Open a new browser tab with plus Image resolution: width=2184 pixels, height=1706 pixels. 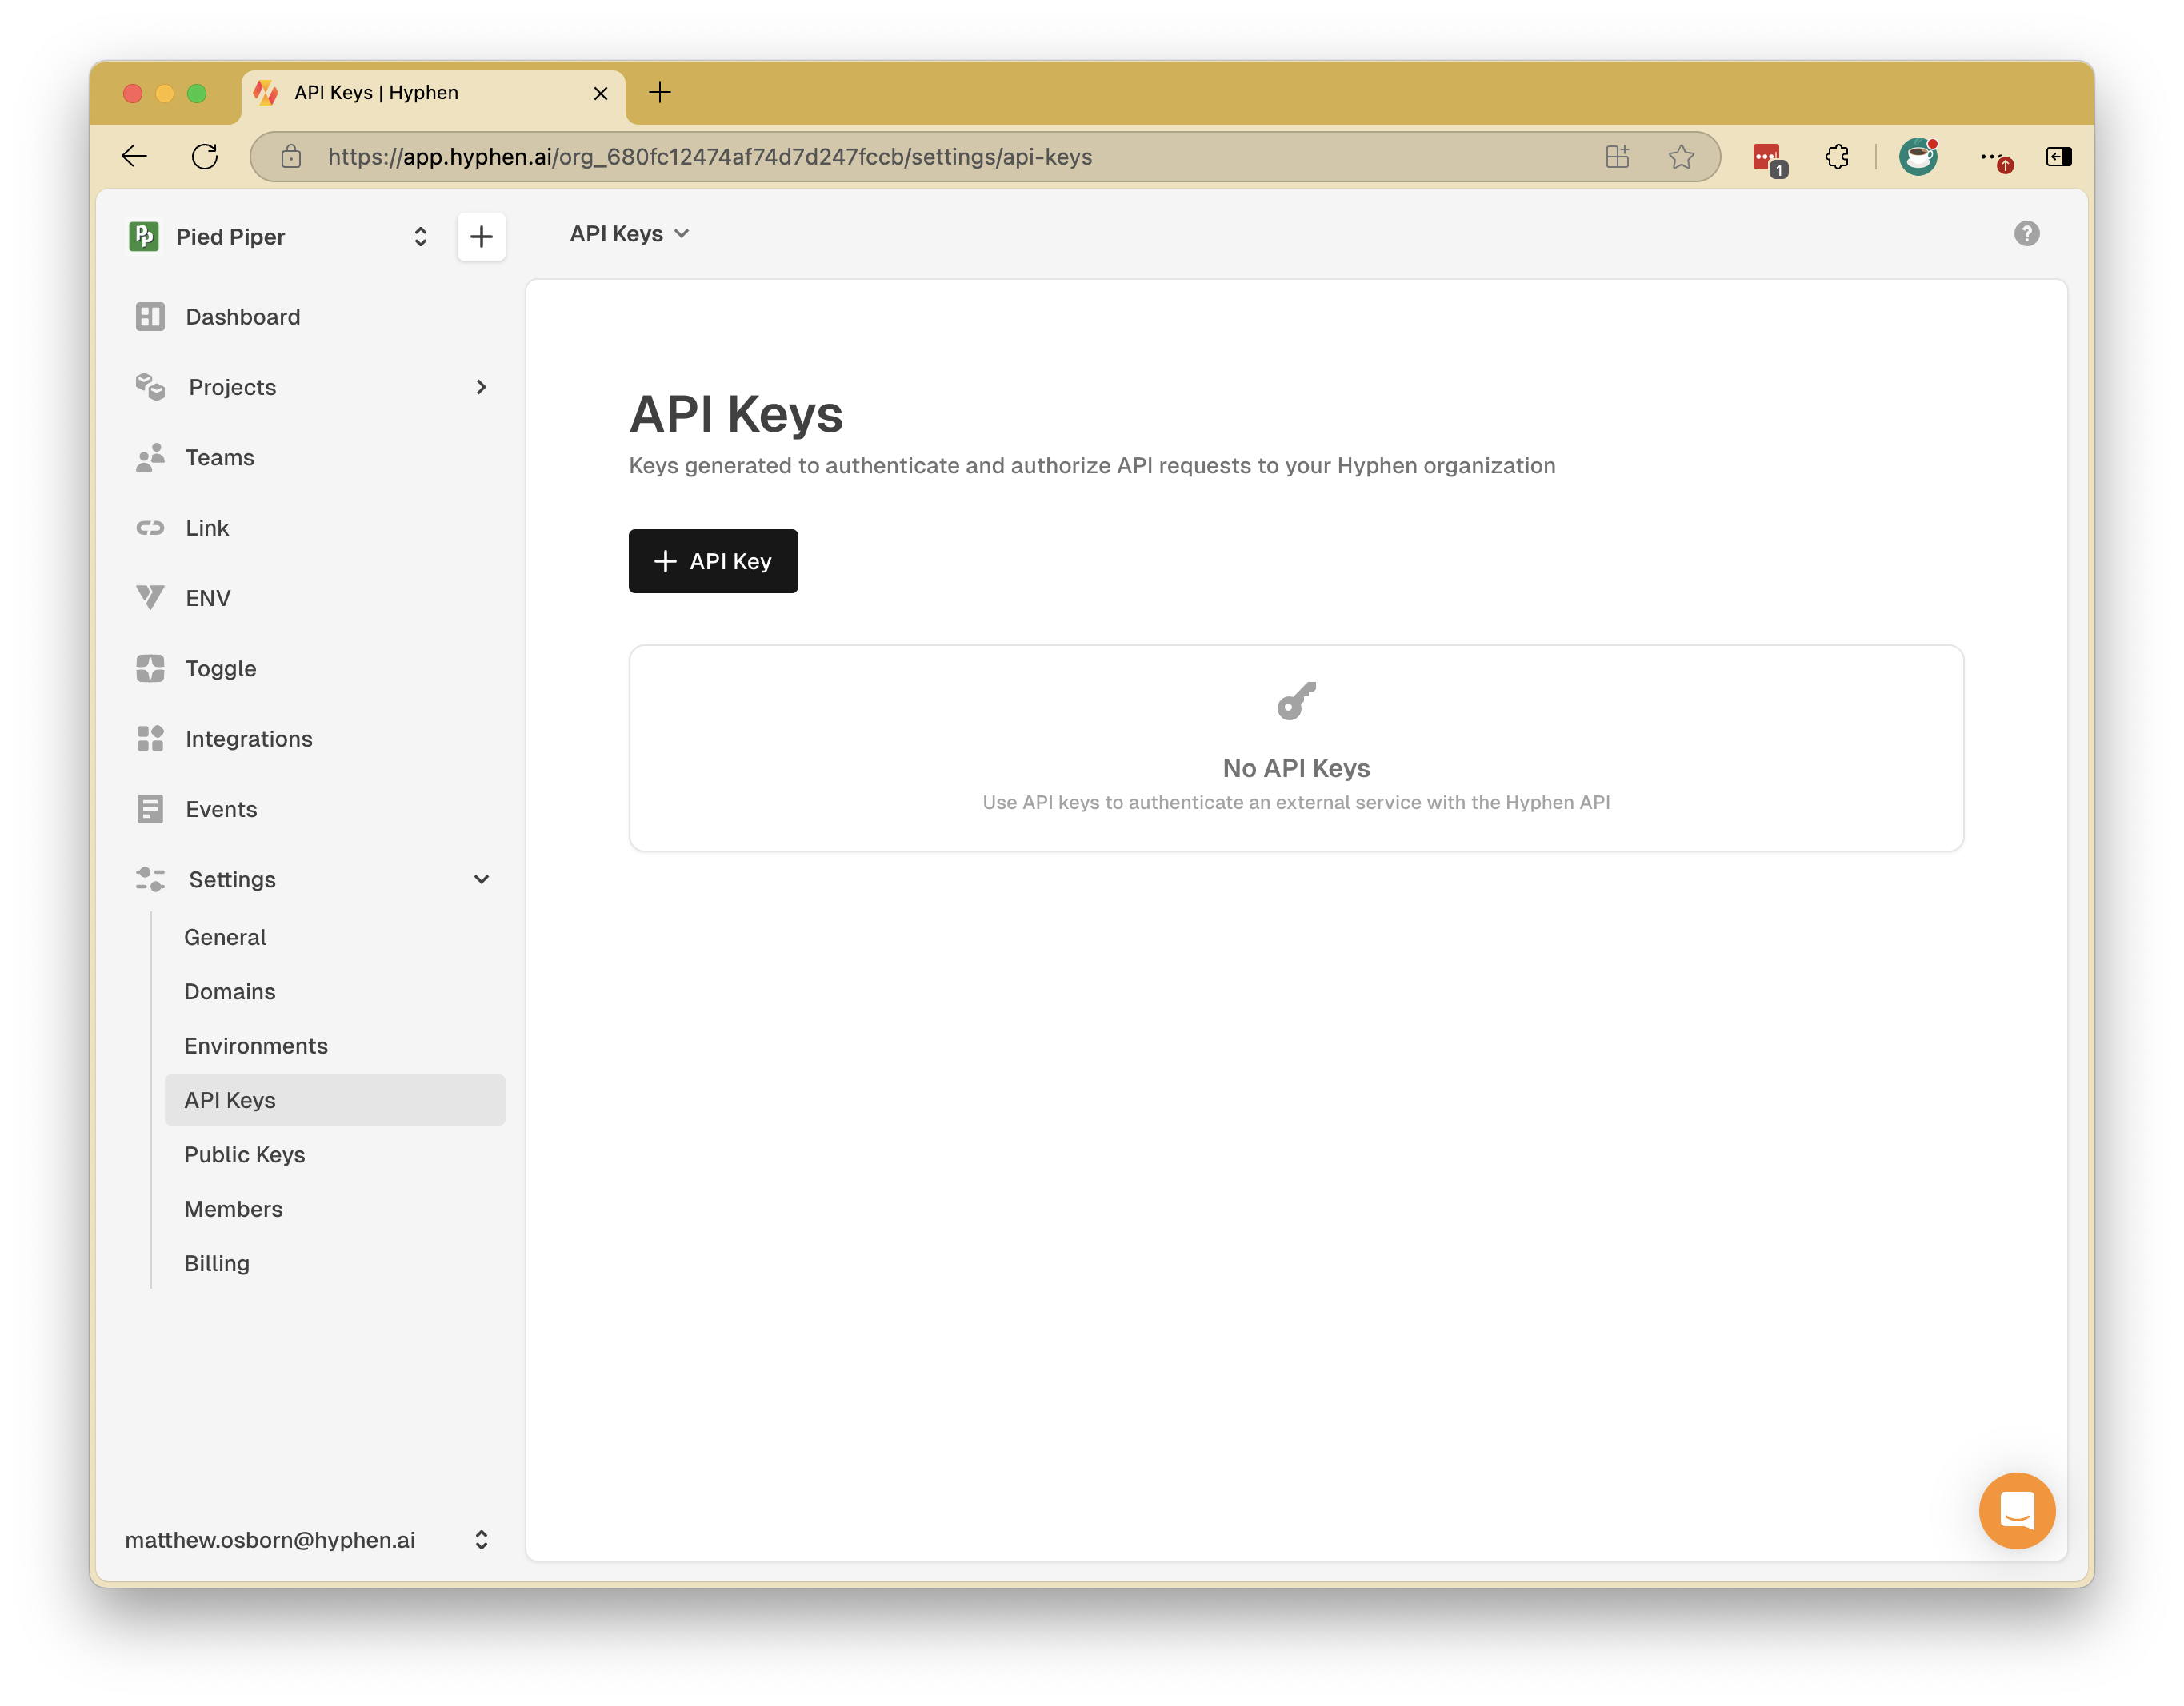660,93
